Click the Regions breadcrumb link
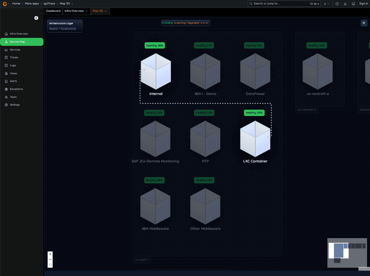 [53, 28]
